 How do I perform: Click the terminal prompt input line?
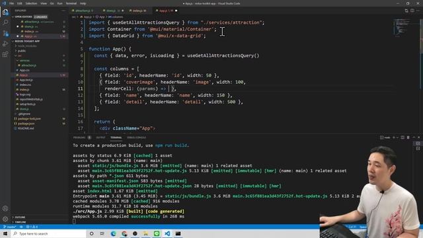coord(74,221)
